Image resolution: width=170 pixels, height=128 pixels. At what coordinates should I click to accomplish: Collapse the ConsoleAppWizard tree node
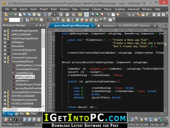coord(5,62)
